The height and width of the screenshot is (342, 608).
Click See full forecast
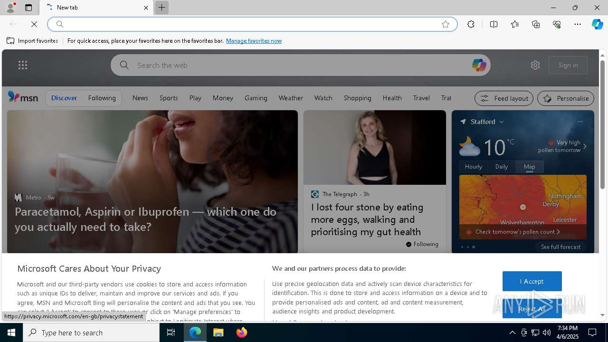point(561,247)
